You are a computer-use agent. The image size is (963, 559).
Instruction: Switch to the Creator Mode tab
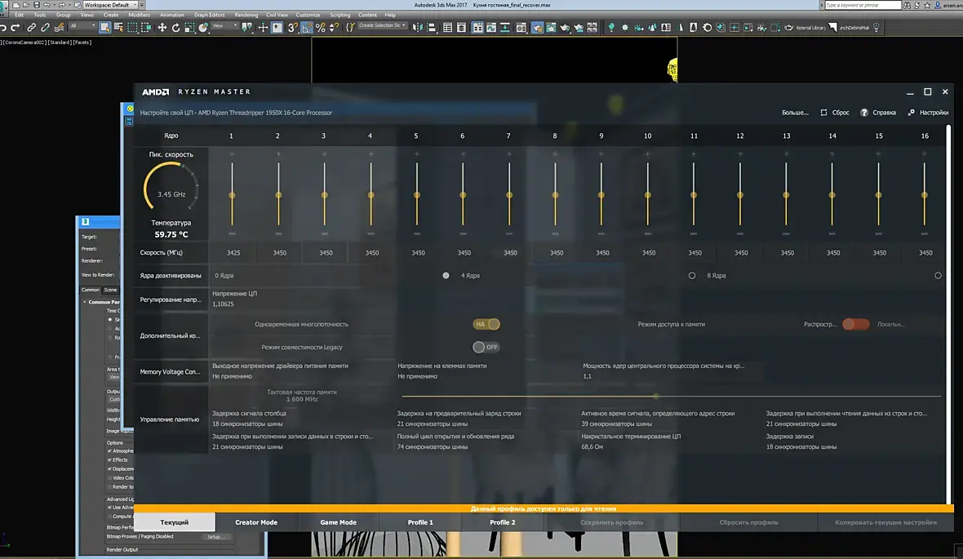click(x=256, y=522)
